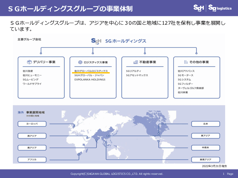Image resolution: width=238 pixels, height=178 pixels.
Task: Select the 東アジア region box
Action: 206,136
